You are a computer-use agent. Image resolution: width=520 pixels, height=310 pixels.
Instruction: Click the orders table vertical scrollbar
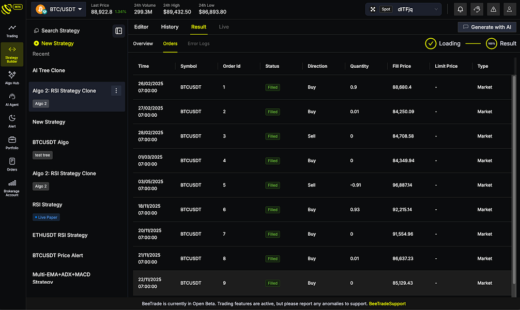pos(514,179)
